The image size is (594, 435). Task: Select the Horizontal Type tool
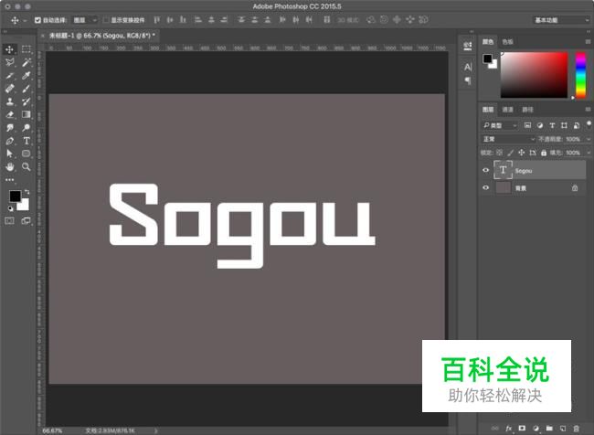coord(27,142)
